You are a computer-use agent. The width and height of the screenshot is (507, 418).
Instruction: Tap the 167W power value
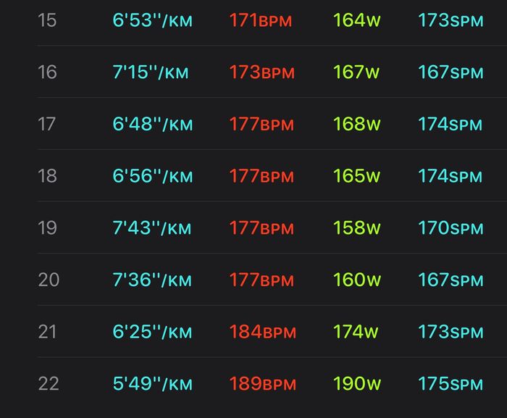(356, 72)
